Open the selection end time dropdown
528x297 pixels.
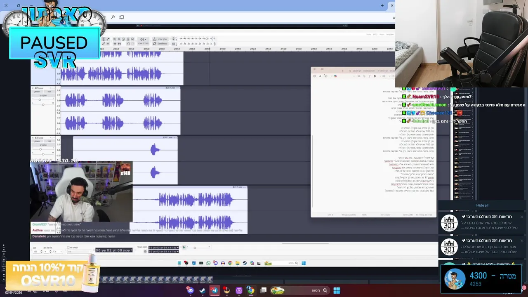click(177, 252)
